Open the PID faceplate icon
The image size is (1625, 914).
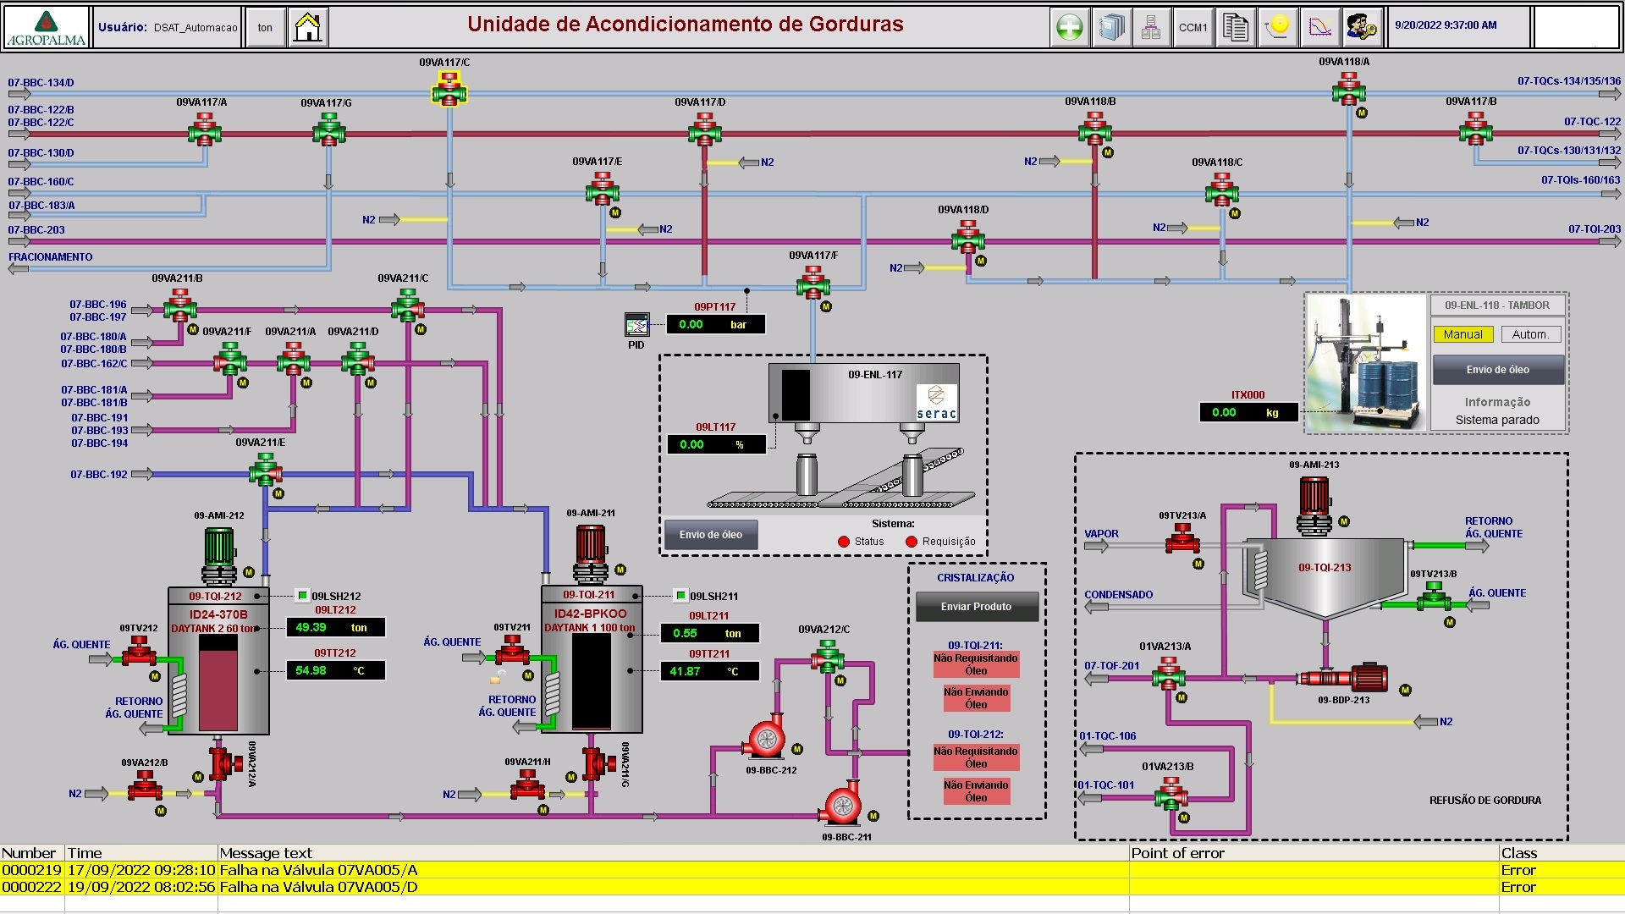636,324
